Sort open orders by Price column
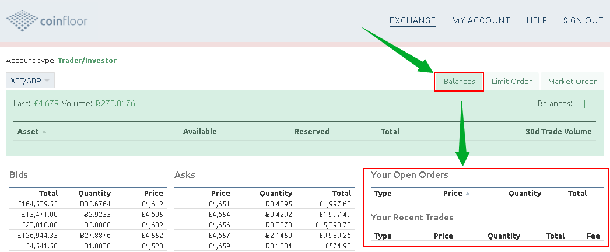 click(456, 193)
